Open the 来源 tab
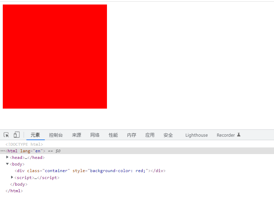This screenshot has height=212, width=274. [x=76, y=135]
